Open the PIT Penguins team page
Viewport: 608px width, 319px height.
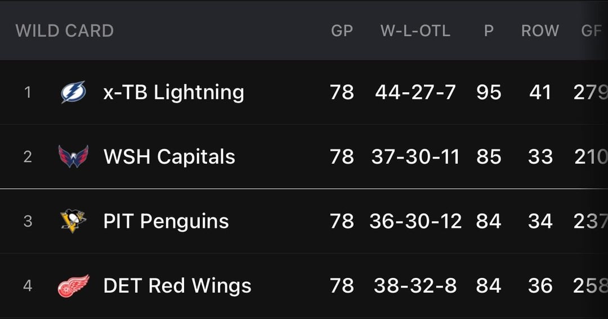(x=166, y=221)
